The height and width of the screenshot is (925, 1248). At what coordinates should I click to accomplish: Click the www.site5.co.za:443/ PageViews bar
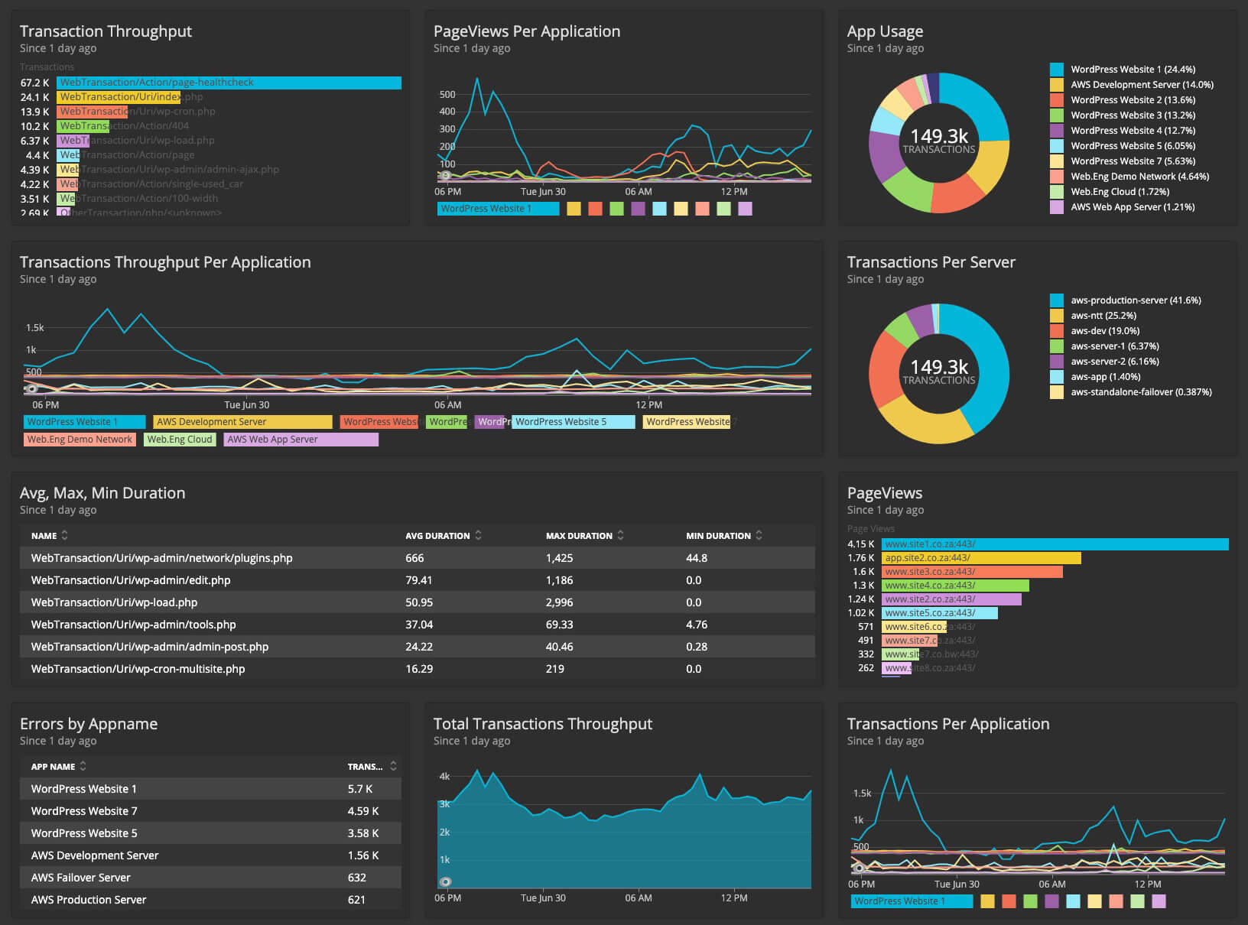[x=940, y=613]
